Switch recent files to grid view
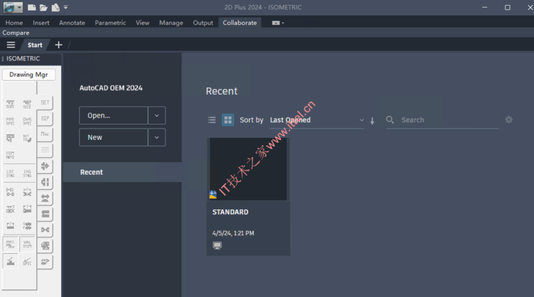 click(228, 120)
